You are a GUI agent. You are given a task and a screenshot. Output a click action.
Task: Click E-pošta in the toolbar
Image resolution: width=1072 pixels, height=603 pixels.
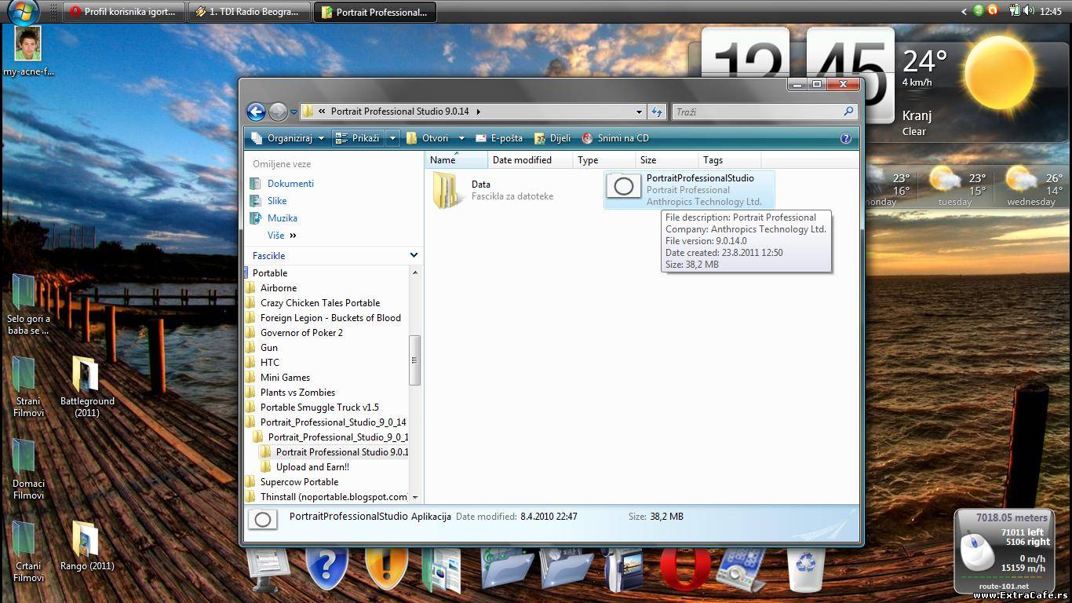[x=499, y=138]
